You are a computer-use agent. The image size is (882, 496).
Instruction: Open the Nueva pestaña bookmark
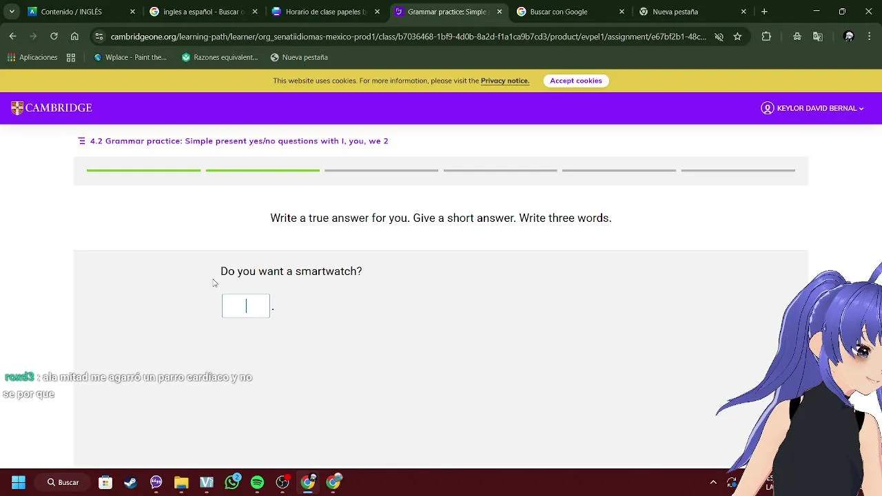coord(299,57)
